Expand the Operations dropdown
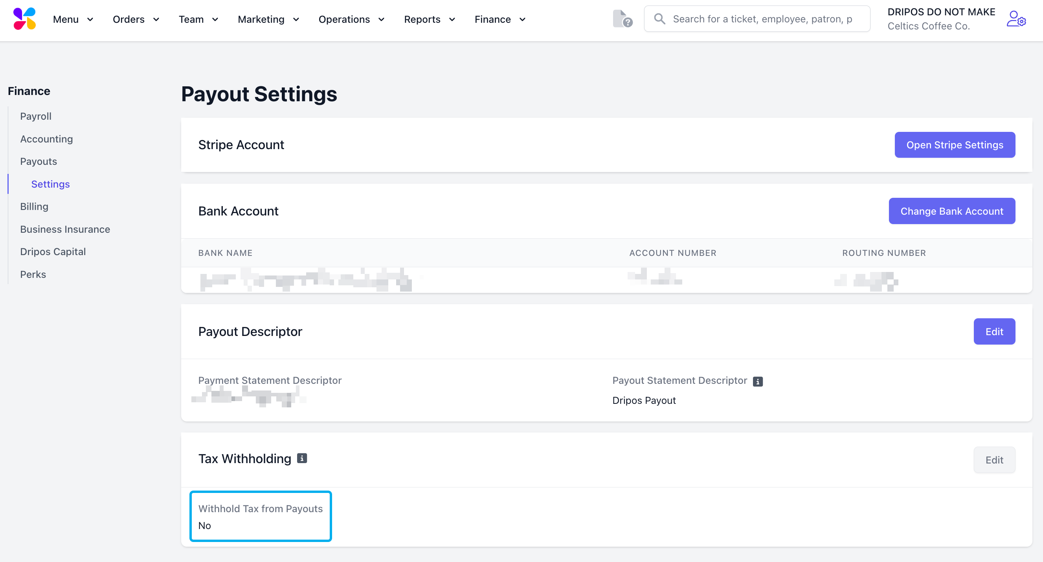Screen dimensions: 1043x562 click(351, 19)
